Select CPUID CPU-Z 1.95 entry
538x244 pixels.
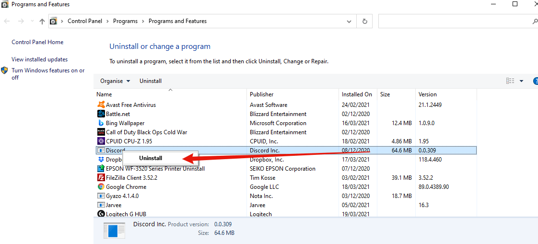(x=129, y=141)
